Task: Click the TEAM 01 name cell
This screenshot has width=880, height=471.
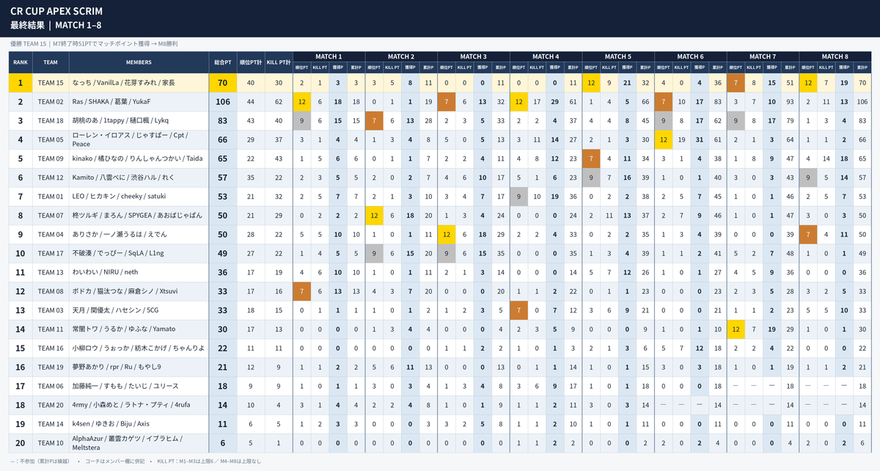Action: pos(51,197)
